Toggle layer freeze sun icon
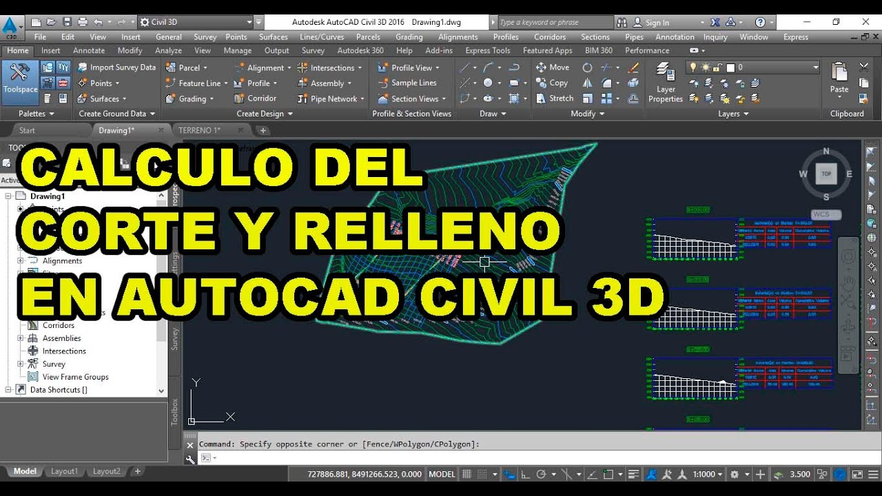The height and width of the screenshot is (496, 882). [x=706, y=68]
